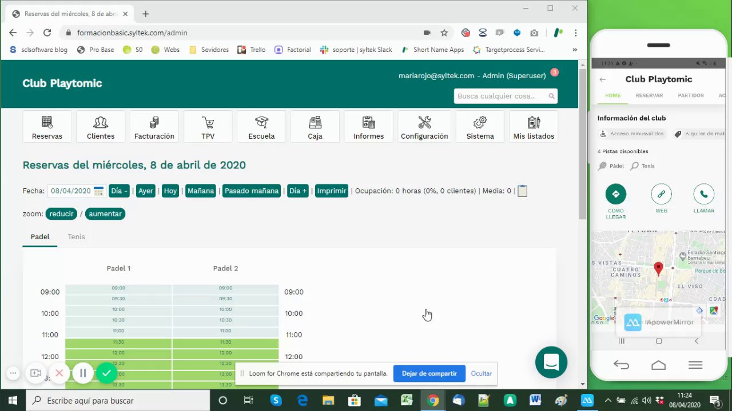Click the Mañana button
732x411 pixels.
(201, 191)
